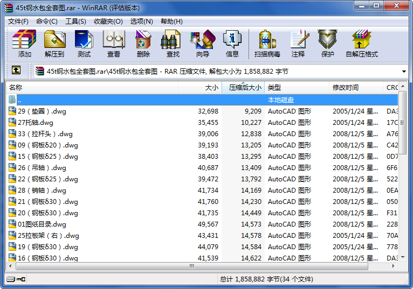Click the vertical scrollbar down arrow

403,257
